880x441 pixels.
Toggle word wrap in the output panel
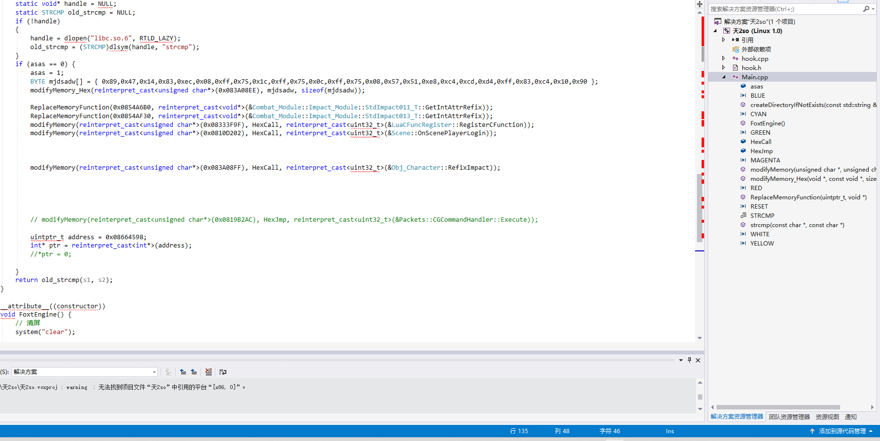(x=223, y=372)
